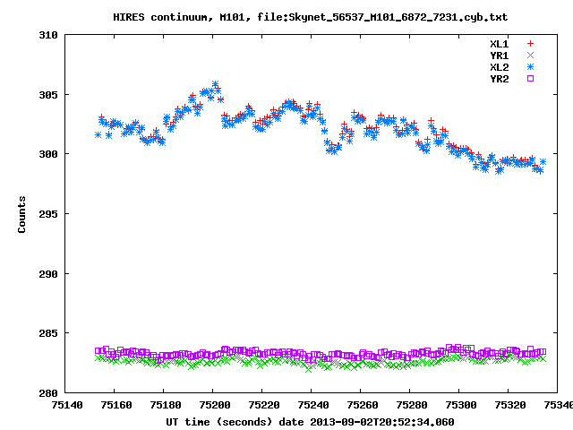Click the UT time x-axis label
The image size is (573, 430).
click(310, 422)
